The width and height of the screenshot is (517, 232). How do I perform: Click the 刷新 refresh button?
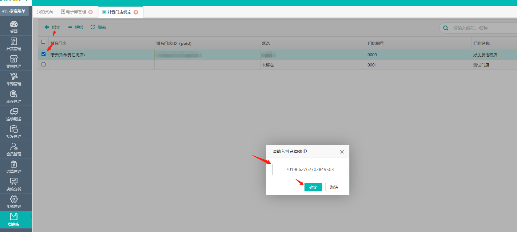[x=98, y=27]
